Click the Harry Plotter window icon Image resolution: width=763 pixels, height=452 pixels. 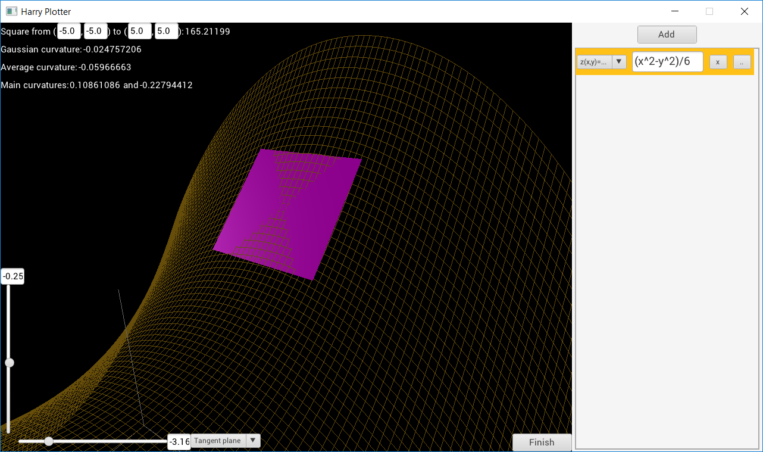point(11,11)
